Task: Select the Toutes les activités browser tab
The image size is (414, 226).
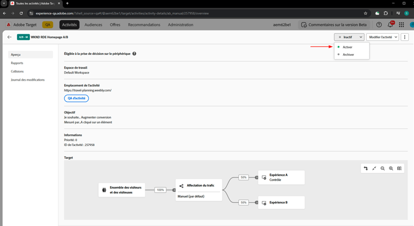Action: pyautogui.click(x=35, y=3)
